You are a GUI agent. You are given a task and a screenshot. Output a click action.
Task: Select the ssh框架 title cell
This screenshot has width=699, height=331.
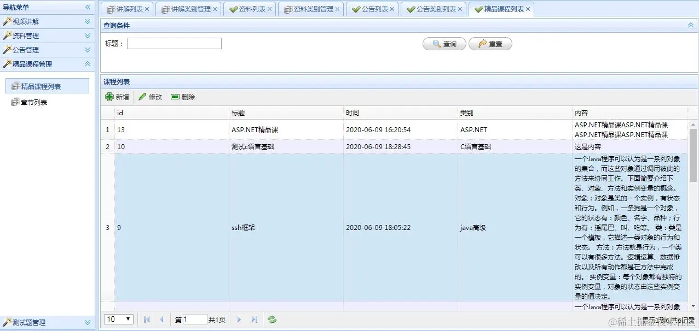(286, 228)
